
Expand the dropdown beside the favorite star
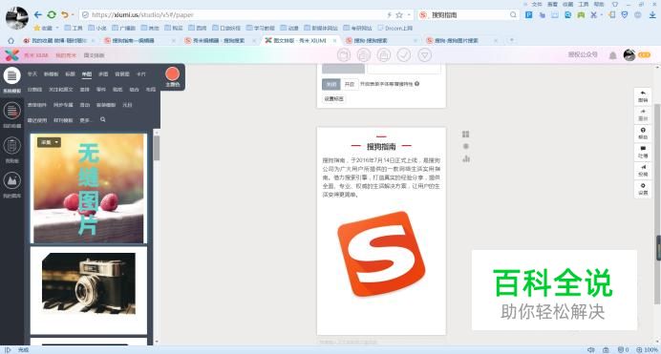pos(409,14)
